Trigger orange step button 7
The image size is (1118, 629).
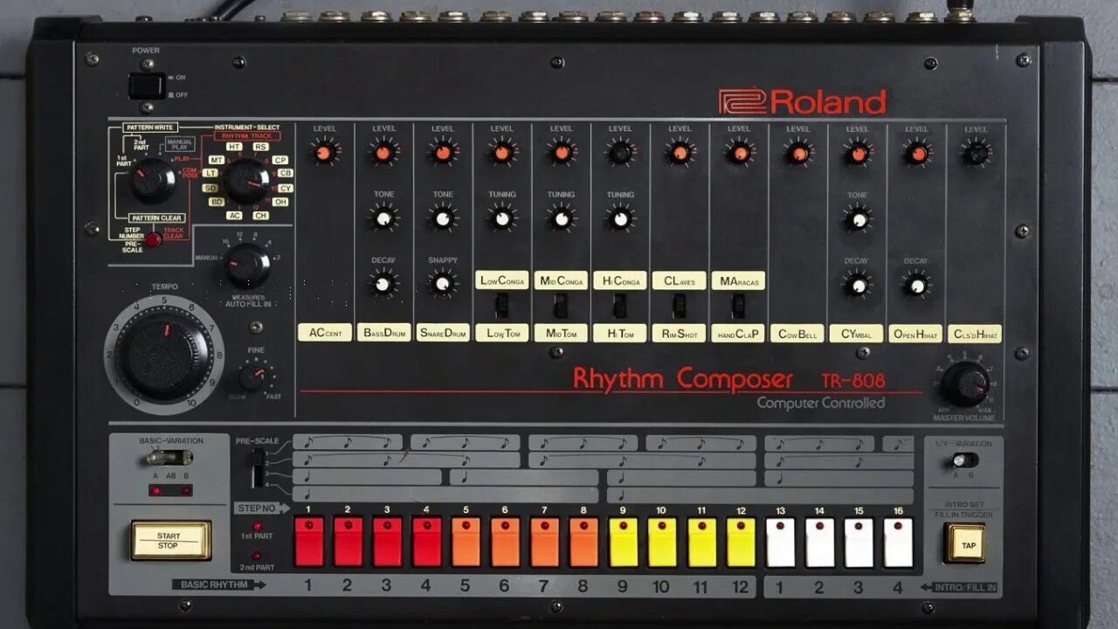point(544,542)
